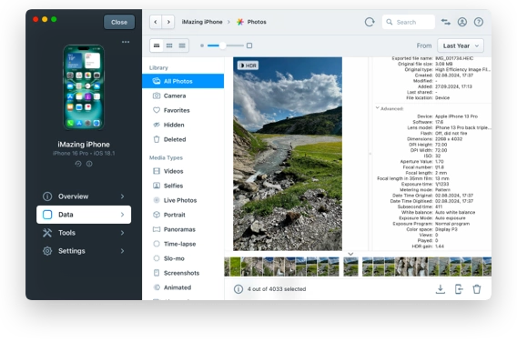Show the Panoramas media type
Viewport: 517px width, 342px height.
tap(183, 229)
